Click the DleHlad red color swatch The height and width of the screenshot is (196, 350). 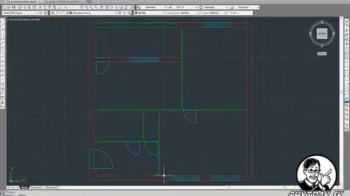point(136,13)
